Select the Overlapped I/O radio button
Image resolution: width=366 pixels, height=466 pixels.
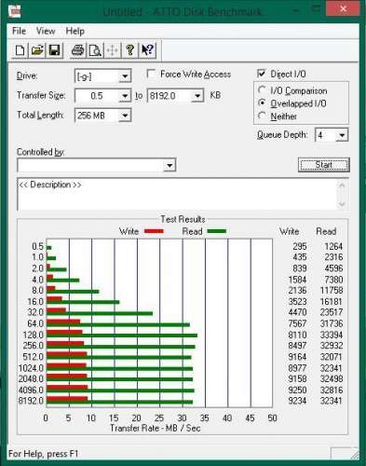click(x=262, y=103)
